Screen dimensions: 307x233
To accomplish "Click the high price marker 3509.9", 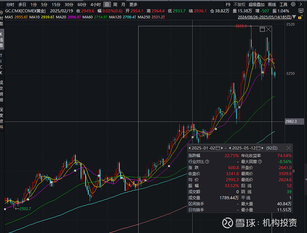I will [x=241, y=26].
